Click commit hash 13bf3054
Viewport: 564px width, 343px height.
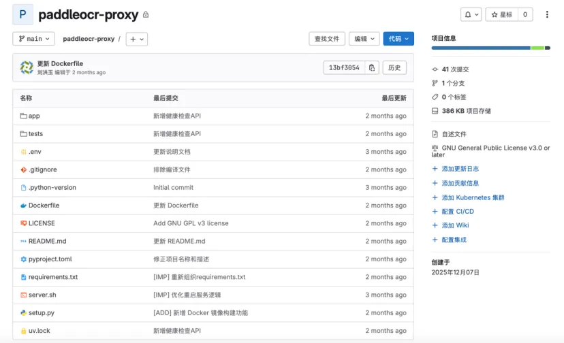(344, 67)
